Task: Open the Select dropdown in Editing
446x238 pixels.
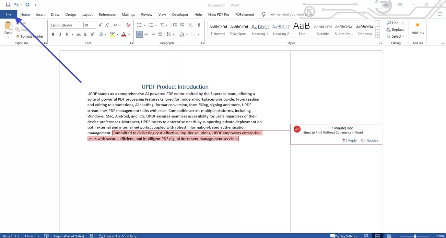Action: click(396, 36)
